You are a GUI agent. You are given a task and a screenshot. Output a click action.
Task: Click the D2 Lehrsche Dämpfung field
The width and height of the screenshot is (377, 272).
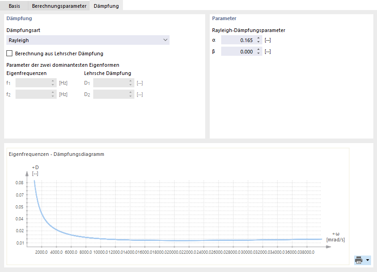click(x=111, y=94)
